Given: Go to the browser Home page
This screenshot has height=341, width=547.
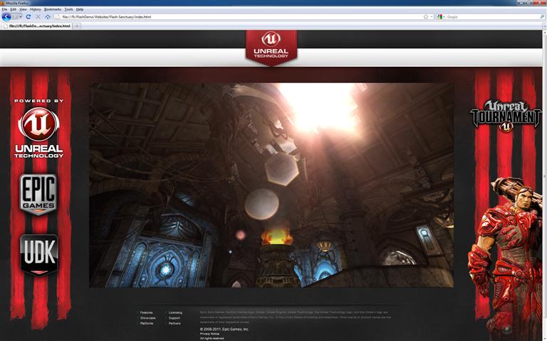Looking at the screenshot, I should point(48,16).
